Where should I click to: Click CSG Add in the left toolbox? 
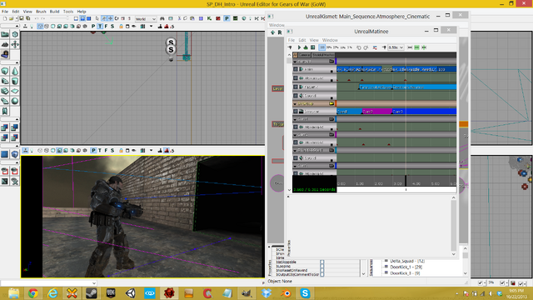tap(5, 127)
